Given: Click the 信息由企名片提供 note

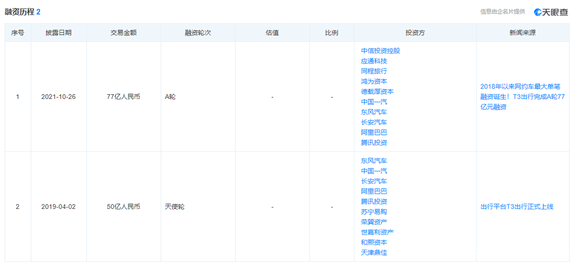Looking at the screenshot, I should point(502,12).
